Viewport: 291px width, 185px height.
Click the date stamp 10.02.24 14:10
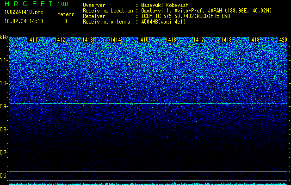[24, 21]
